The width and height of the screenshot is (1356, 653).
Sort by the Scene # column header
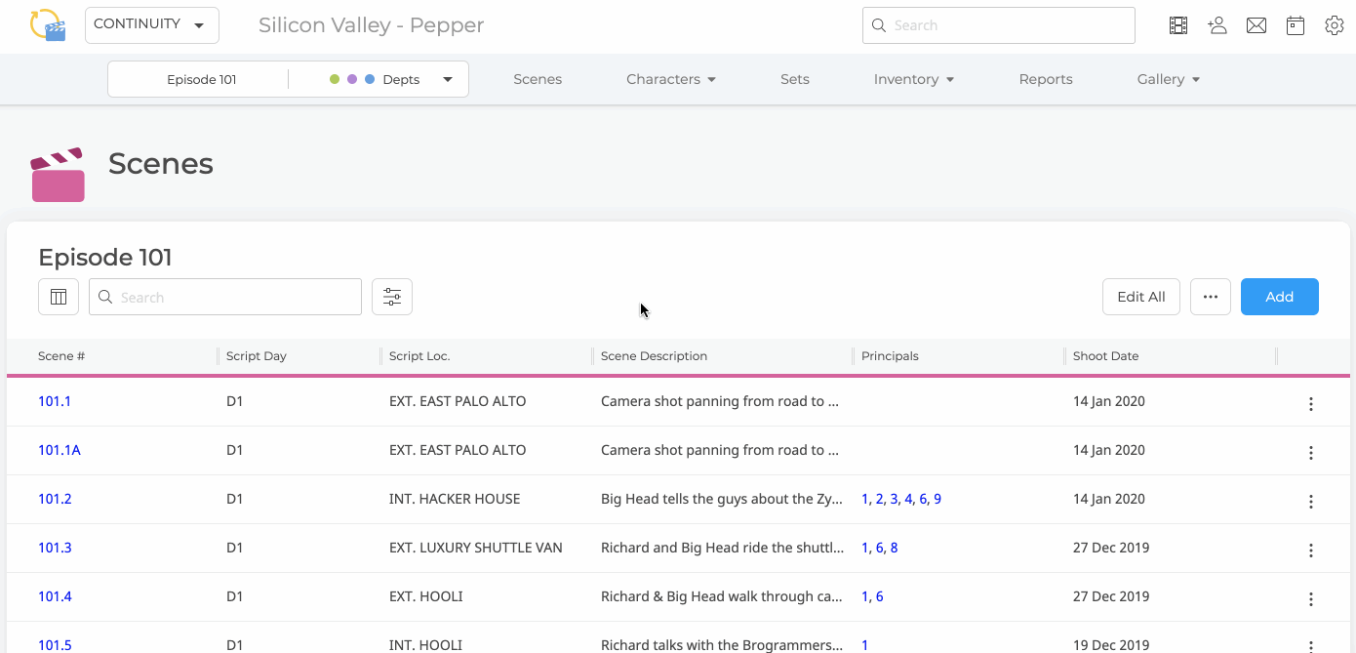coord(61,356)
